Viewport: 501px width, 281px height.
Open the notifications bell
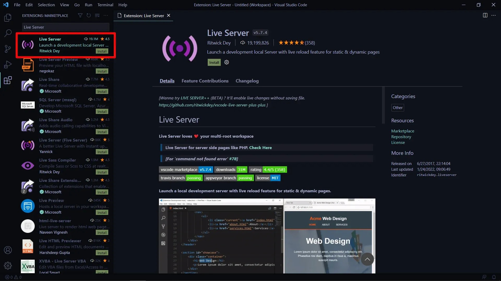[x=494, y=277]
